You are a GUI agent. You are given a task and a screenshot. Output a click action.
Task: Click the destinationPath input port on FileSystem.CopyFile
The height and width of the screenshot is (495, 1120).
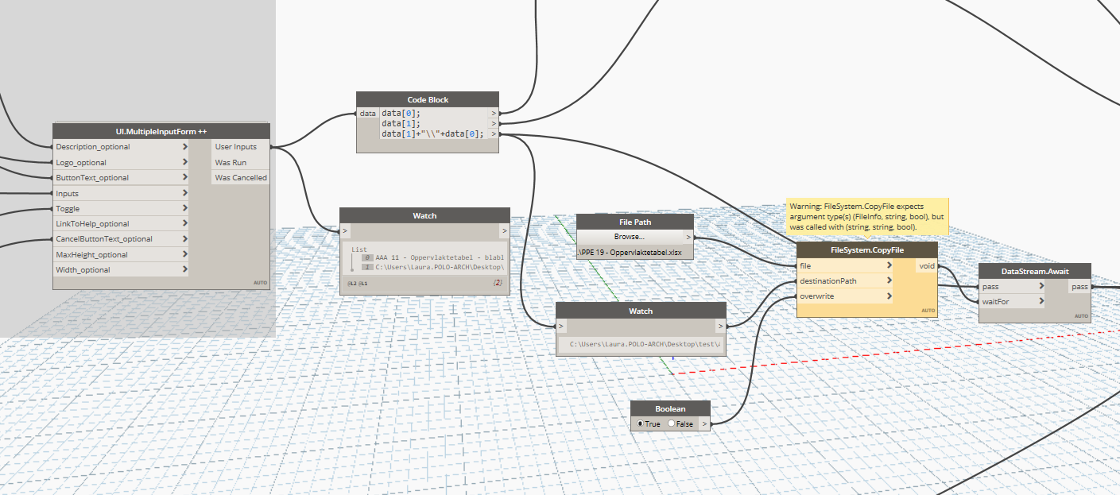pyautogui.click(x=845, y=281)
